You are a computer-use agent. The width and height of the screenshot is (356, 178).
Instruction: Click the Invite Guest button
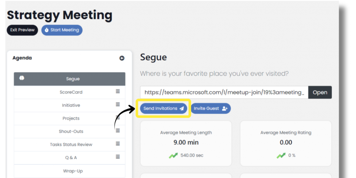click(x=210, y=108)
